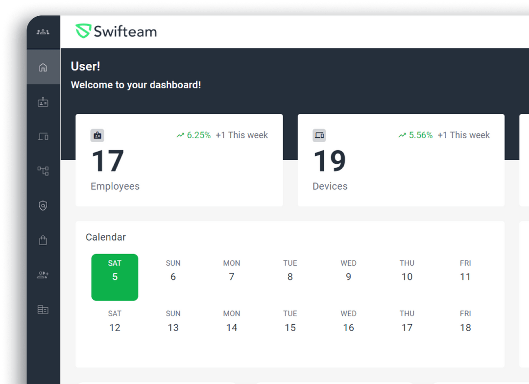Select the Employees ID badge sidebar icon

[43, 102]
